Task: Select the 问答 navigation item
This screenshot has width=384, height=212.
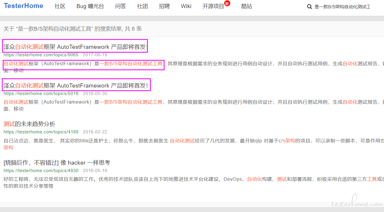Action: (120, 6)
